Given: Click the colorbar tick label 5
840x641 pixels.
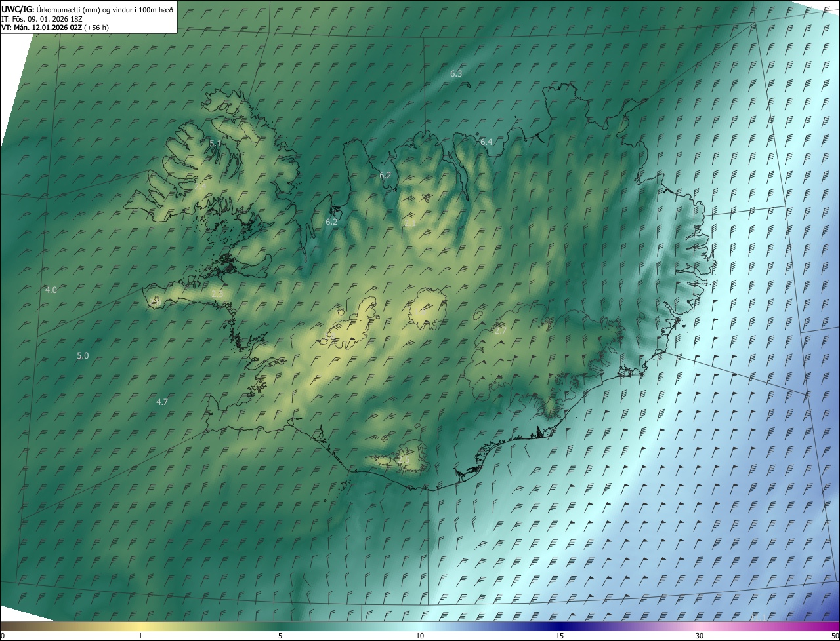Looking at the screenshot, I should (x=280, y=636).
